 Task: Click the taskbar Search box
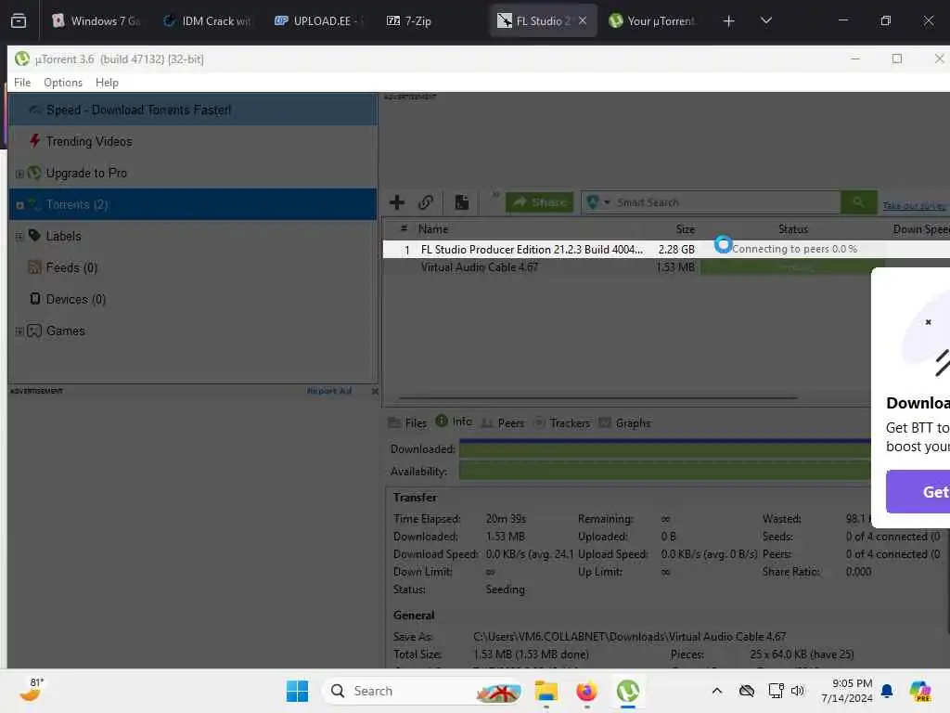click(422, 691)
